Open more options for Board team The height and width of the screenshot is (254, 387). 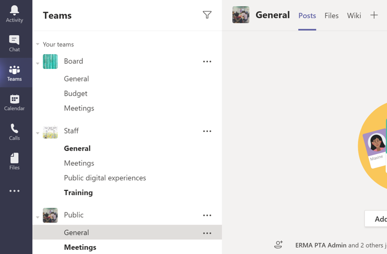pyautogui.click(x=207, y=62)
